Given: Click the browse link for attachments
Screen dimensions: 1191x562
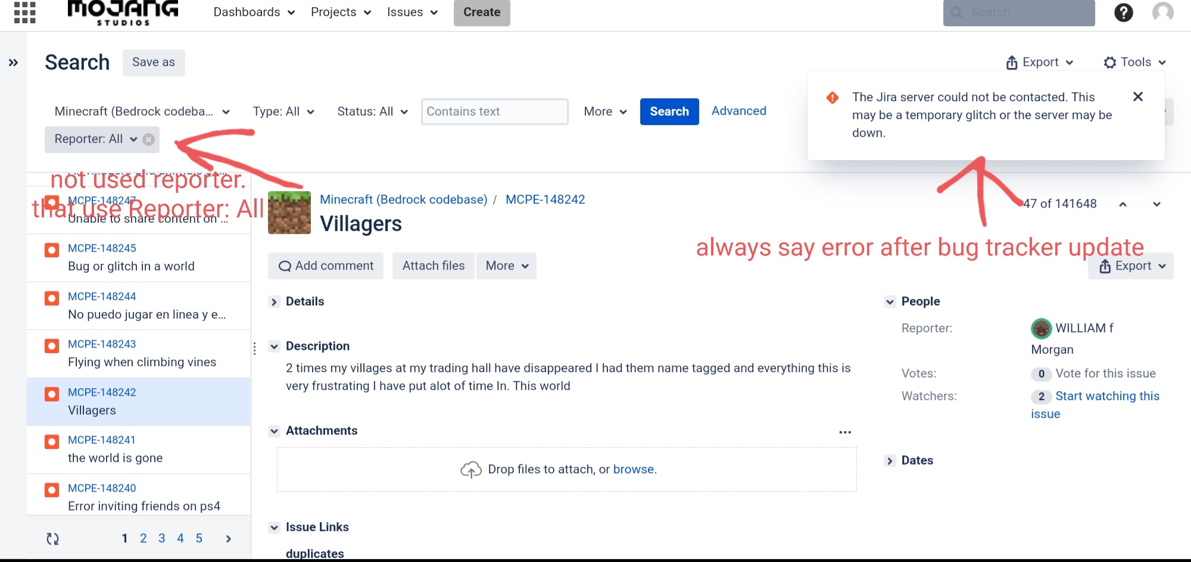Looking at the screenshot, I should 634,470.
